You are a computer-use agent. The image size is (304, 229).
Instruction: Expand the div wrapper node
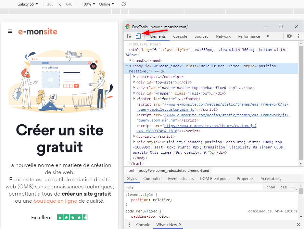[134, 93]
